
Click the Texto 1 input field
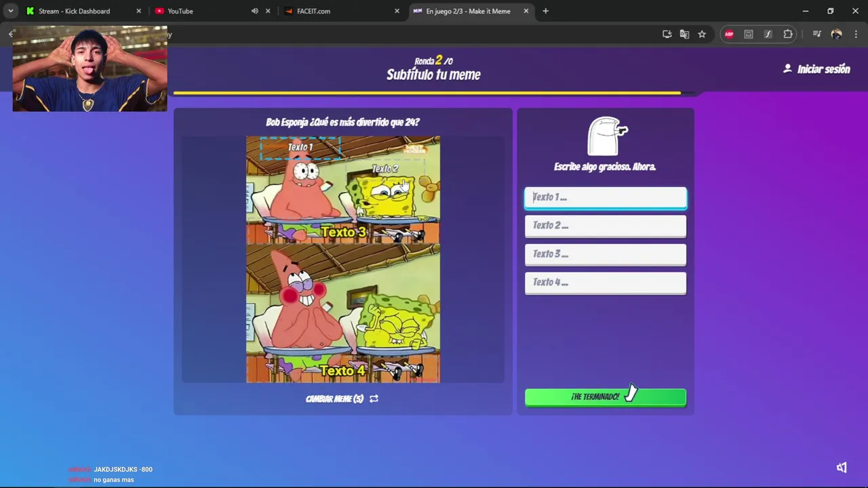point(606,197)
